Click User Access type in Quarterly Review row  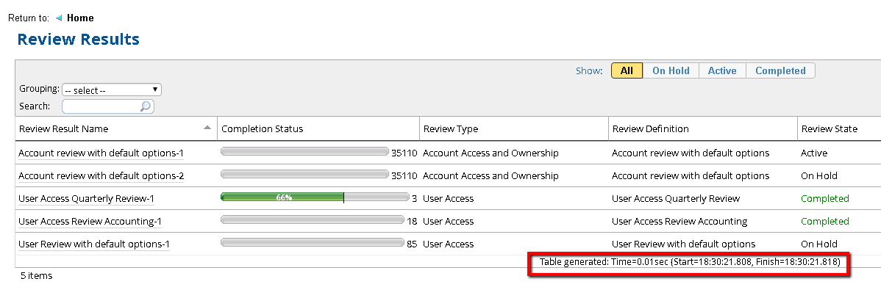pyautogui.click(x=449, y=198)
